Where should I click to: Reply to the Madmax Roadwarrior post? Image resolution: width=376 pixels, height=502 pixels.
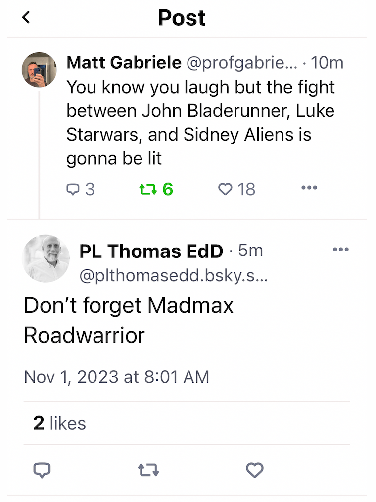pos(42,470)
